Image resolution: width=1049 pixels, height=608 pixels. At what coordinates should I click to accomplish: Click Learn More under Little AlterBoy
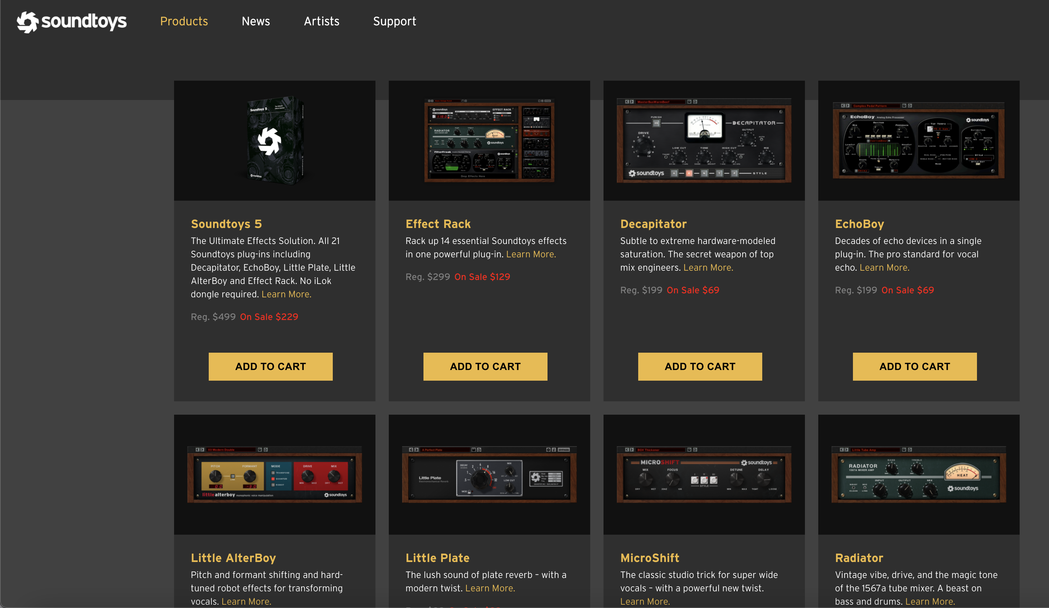(x=246, y=601)
